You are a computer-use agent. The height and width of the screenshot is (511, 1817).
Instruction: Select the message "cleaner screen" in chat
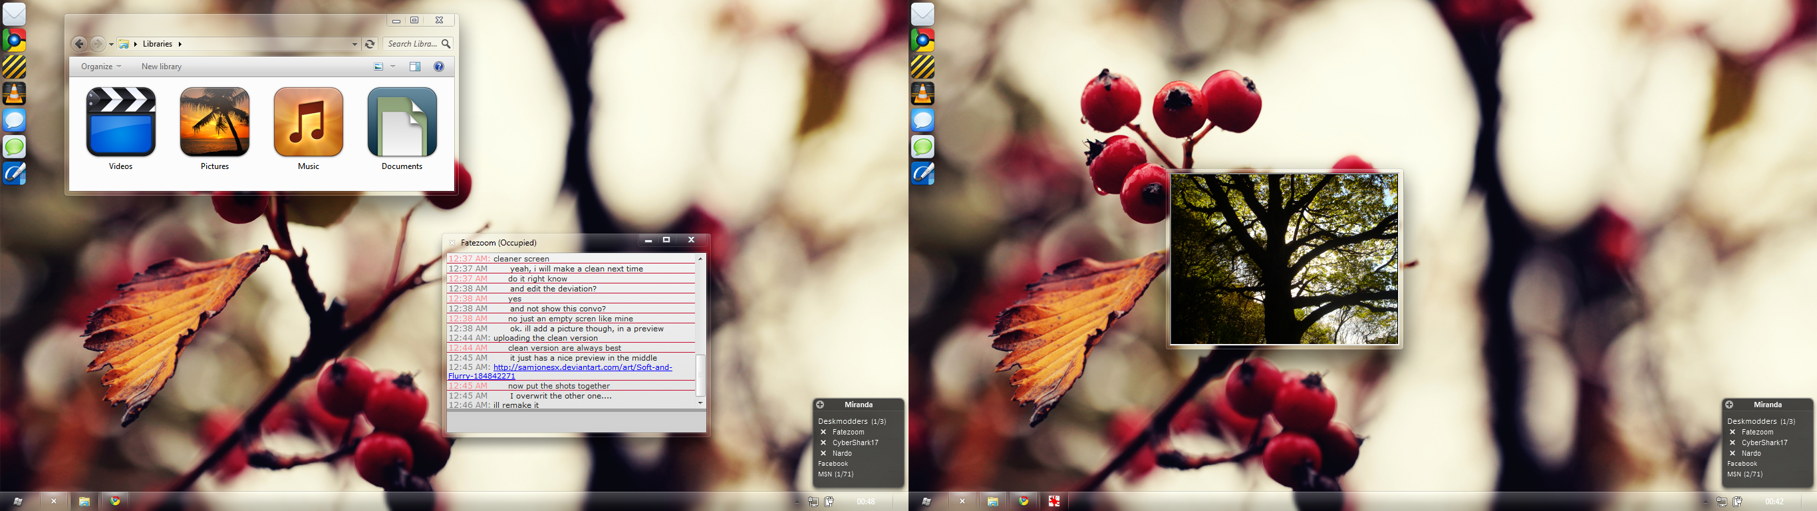coord(521,258)
